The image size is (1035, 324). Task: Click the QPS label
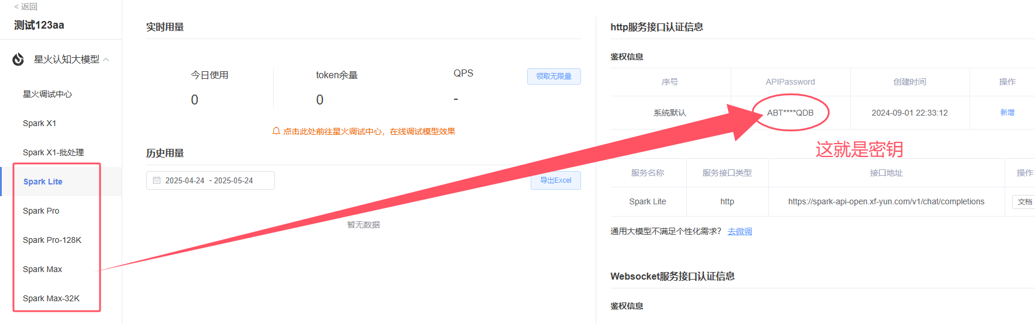(463, 73)
